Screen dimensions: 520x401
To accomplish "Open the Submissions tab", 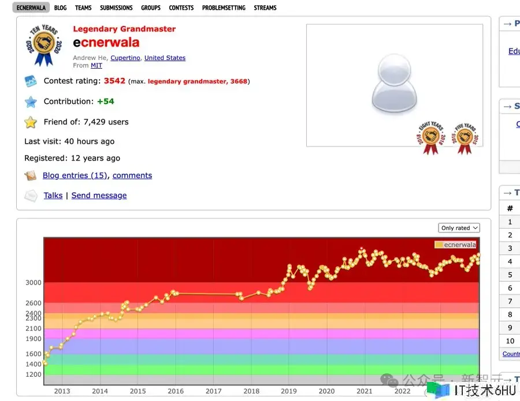I will click(x=116, y=8).
